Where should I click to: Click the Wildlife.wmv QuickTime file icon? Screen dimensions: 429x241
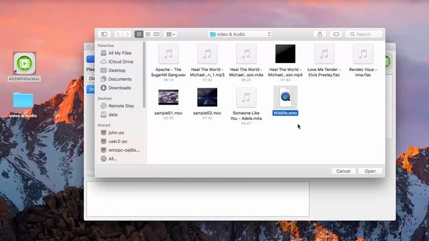coord(285,97)
